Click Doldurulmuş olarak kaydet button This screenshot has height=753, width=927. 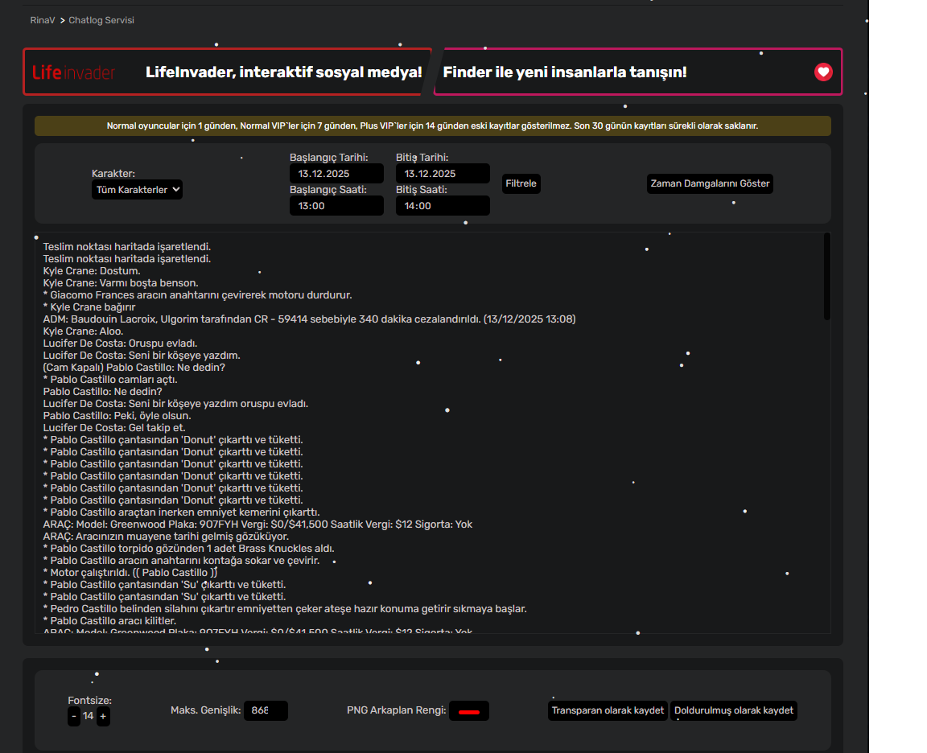(734, 710)
